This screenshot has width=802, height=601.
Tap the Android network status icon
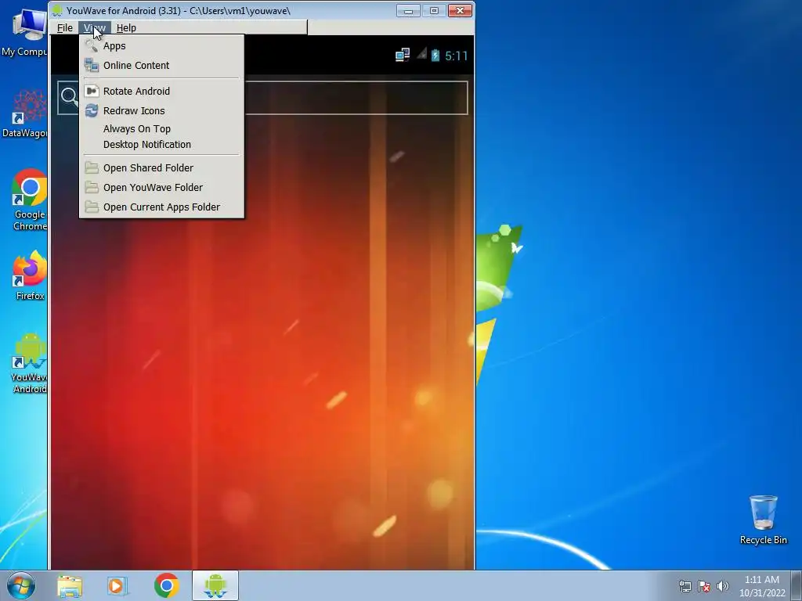point(403,56)
